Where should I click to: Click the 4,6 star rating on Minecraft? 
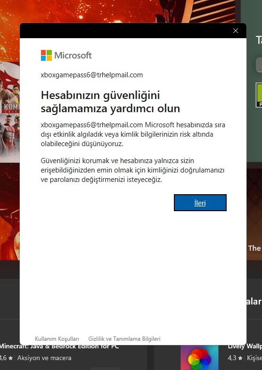pos(7,358)
